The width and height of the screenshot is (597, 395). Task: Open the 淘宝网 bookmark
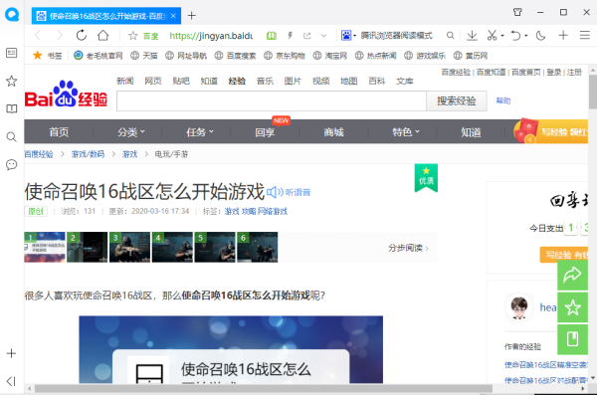coord(329,56)
